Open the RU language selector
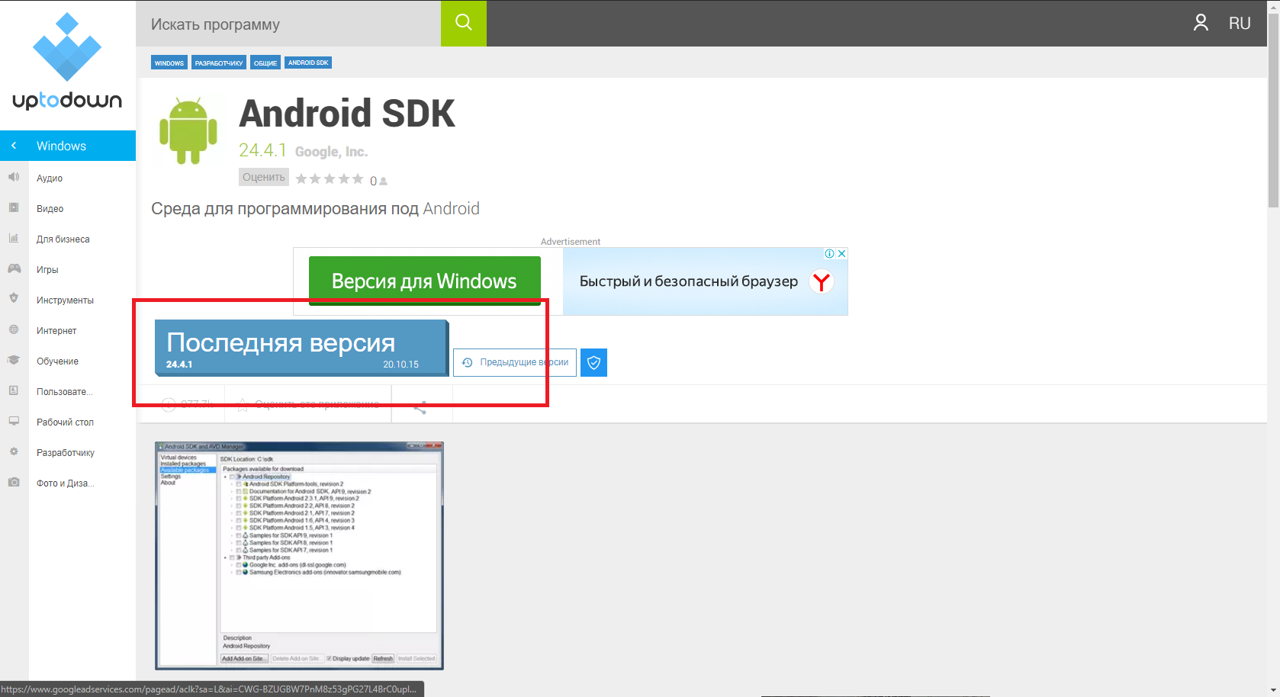The image size is (1280, 697). pos(1240,24)
